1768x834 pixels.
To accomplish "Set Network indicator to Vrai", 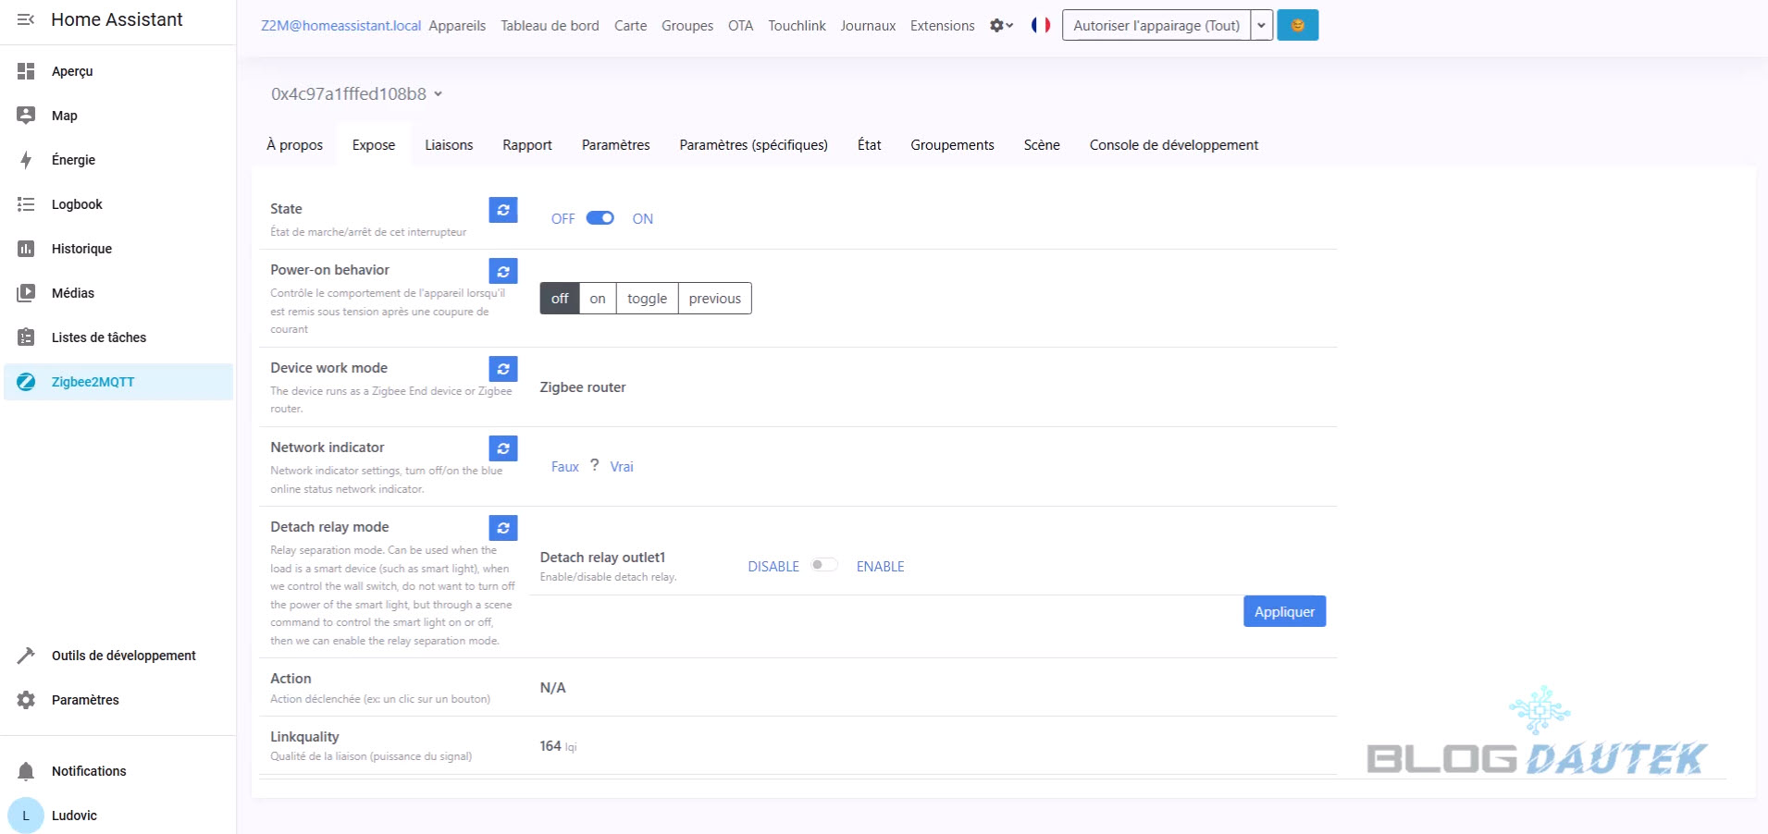I will (622, 467).
